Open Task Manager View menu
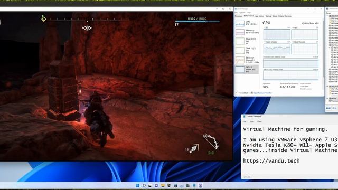 [x=249, y=13]
